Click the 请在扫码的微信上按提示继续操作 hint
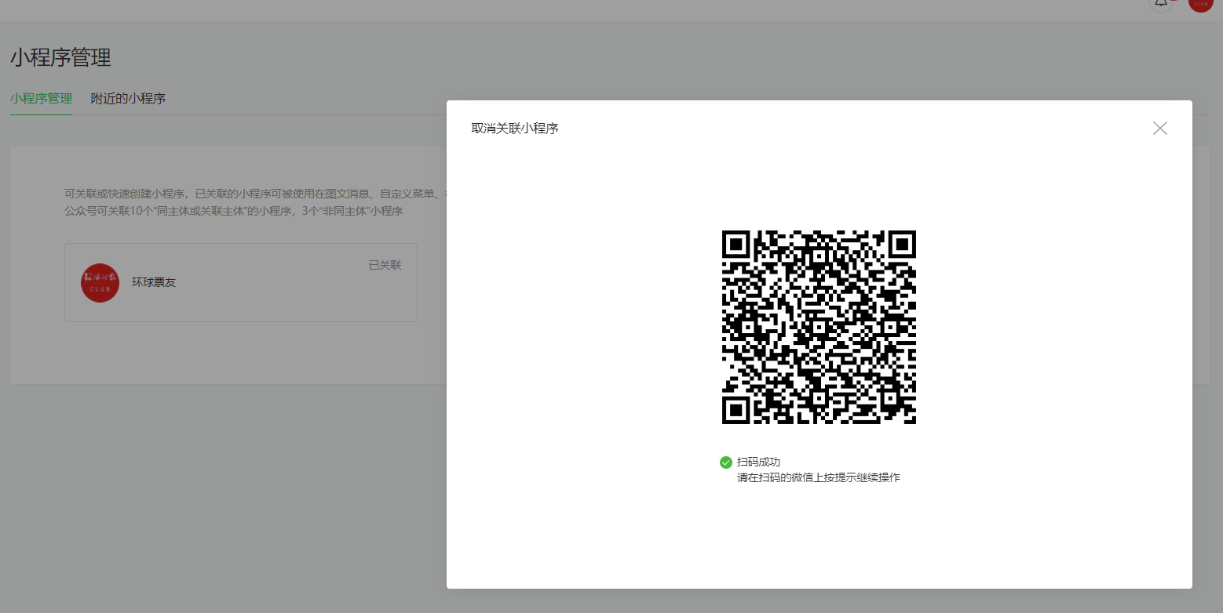This screenshot has width=1223, height=613. 819,477
